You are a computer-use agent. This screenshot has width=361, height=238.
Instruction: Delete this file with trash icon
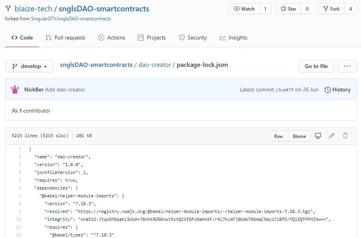click(x=345, y=136)
